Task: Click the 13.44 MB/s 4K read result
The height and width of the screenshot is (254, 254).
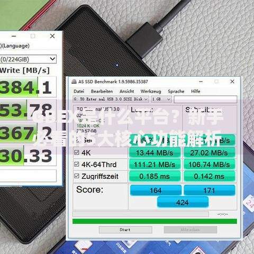Action: [x=155, y=153]
